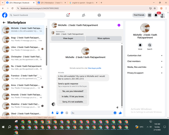Viewport: 169px width, 135px height.
Task: Expand the Chat members section
Action: click(145, 61)
